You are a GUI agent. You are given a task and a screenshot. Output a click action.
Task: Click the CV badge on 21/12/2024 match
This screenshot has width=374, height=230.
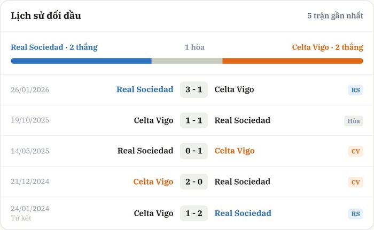coord(355,182)
